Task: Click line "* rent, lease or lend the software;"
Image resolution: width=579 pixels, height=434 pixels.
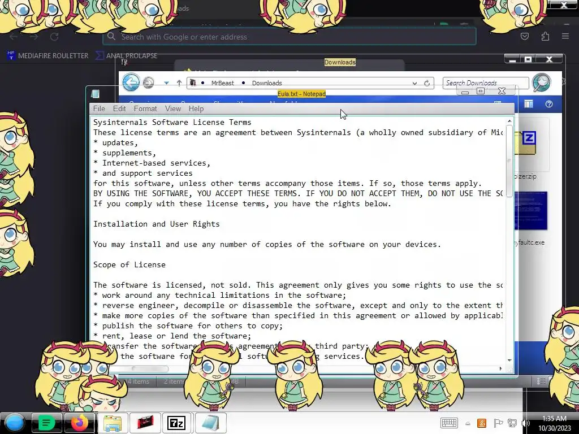Action: pos(172,336)
